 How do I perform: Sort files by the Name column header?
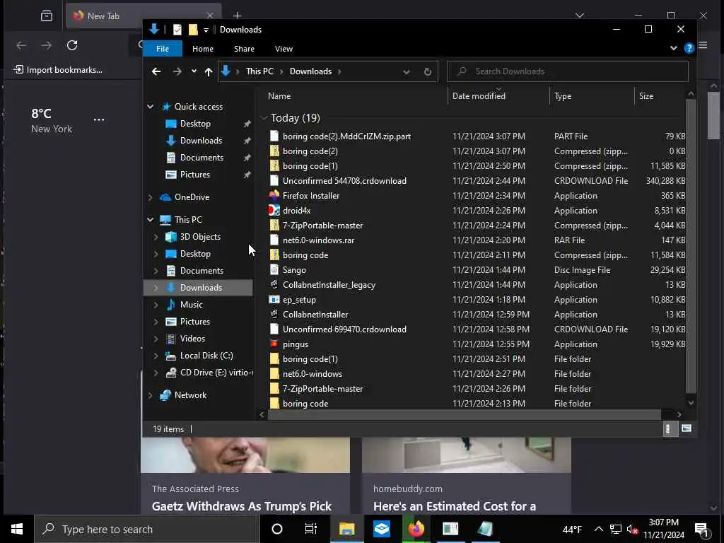click(279, 96)
